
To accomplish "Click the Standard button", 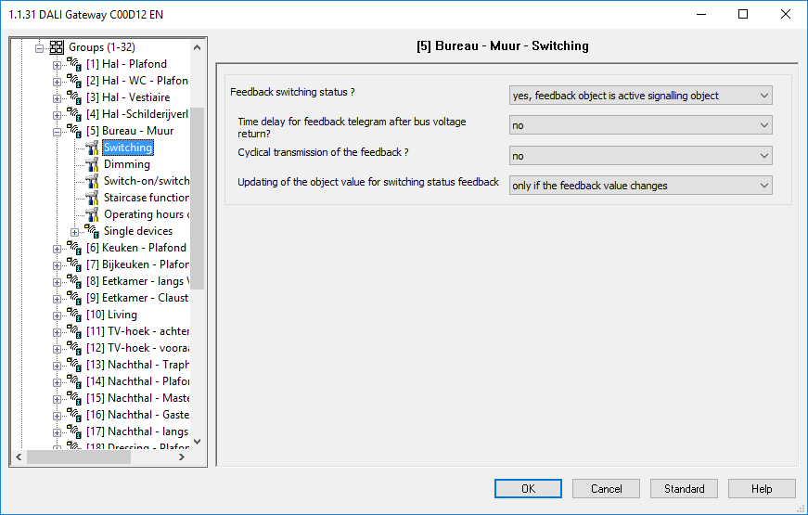I will point(684,488).
